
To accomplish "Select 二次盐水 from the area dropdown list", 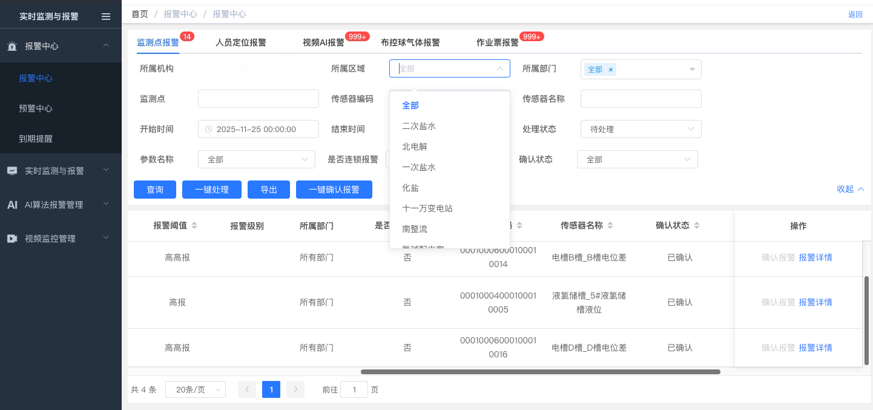I will click(x=419, y=126).
